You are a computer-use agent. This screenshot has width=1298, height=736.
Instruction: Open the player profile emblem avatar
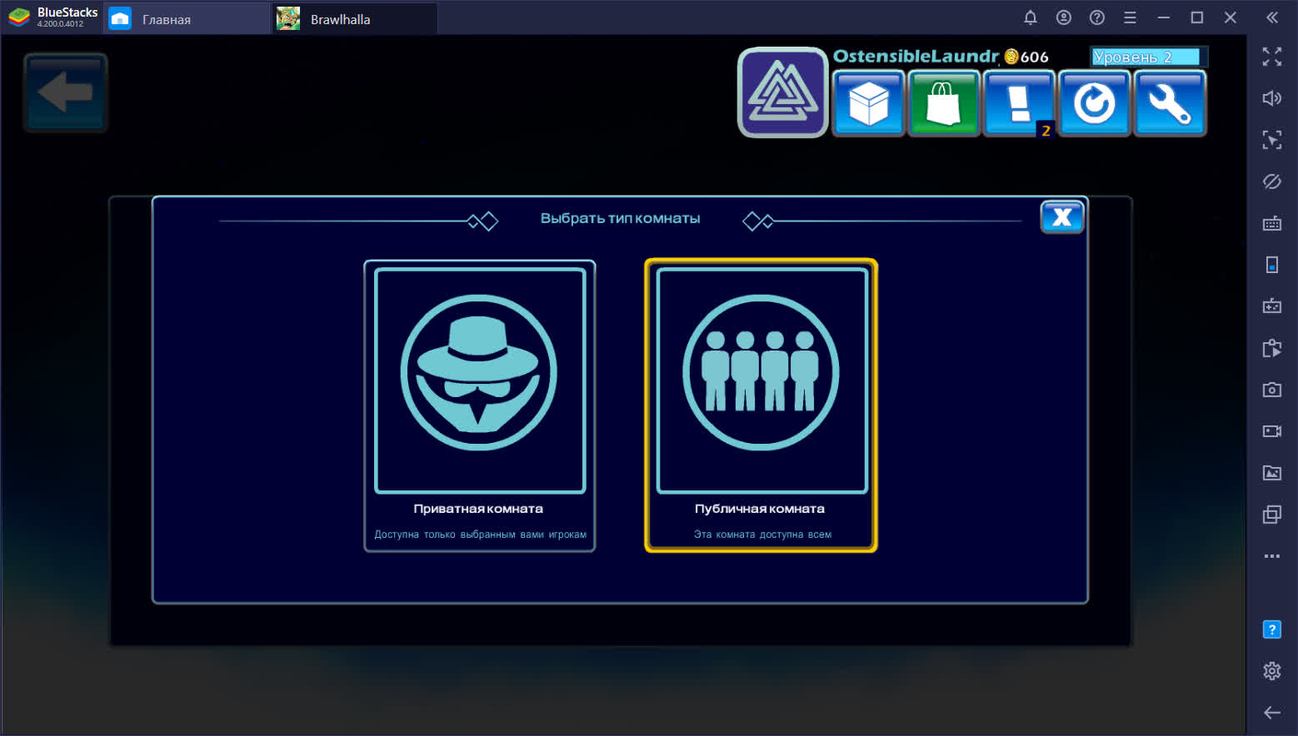[783, 92]
